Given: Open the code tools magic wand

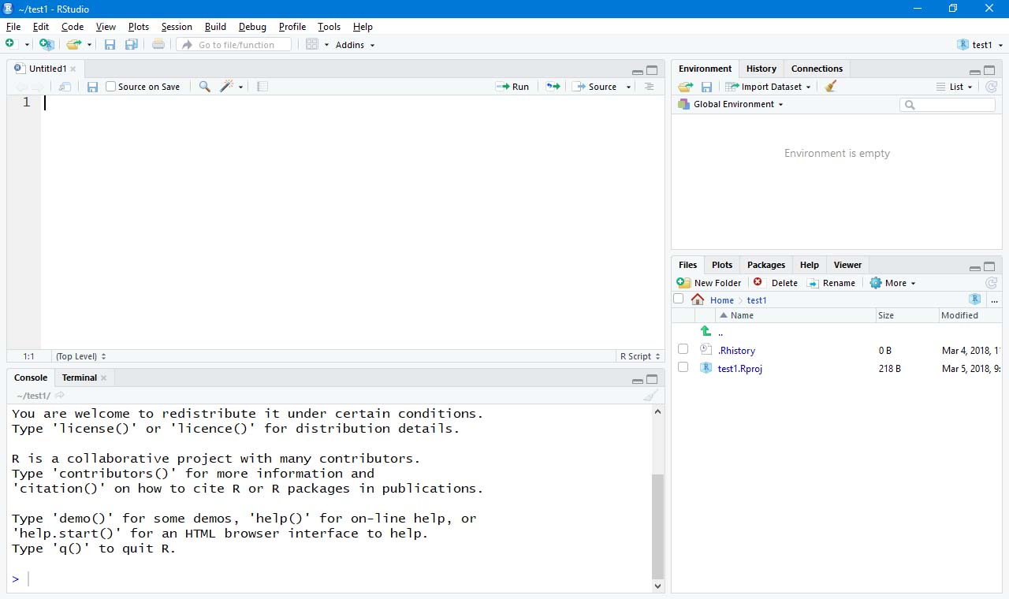Looking at the screenshot, I should click(x=227, y=87).
